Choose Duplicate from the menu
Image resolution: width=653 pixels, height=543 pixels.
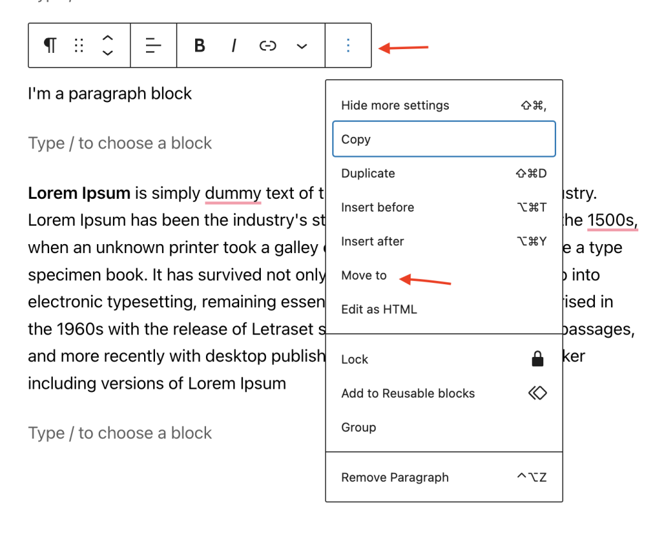367,173
